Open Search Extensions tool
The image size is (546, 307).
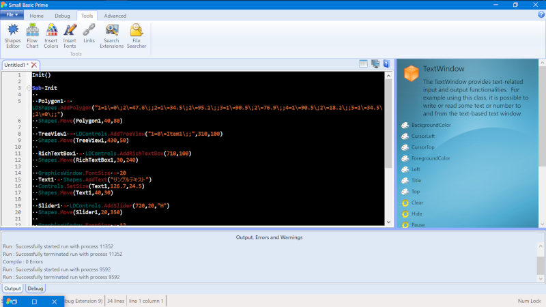click(x=111, y=36)
